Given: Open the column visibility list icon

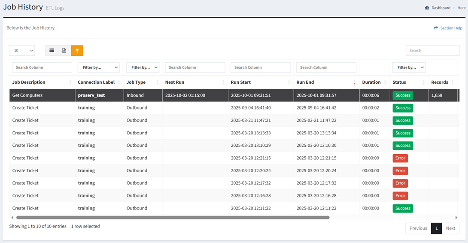Looking at the screenshot, I should (x=52, y=51).
